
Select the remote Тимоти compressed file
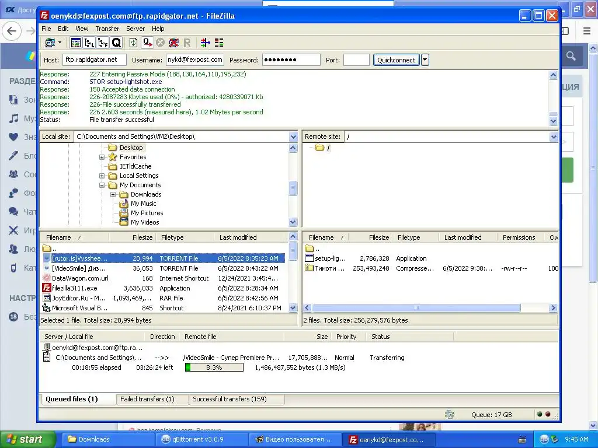[431, 268]
